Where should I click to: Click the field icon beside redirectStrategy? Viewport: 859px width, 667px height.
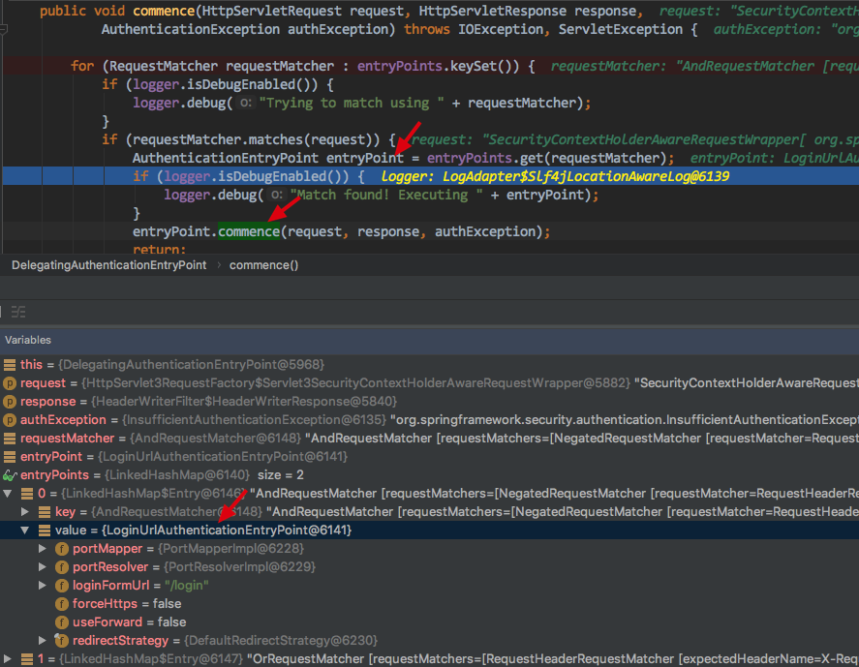coord(60,640)
